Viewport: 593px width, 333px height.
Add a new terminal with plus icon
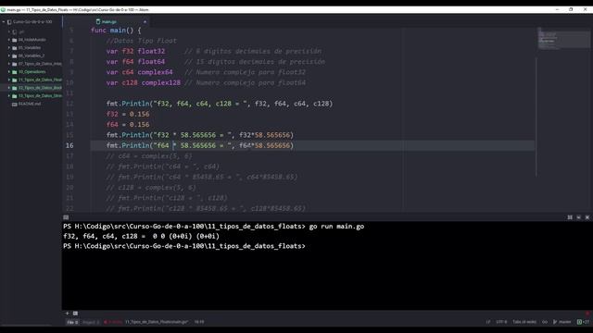[x=68, y=313]
